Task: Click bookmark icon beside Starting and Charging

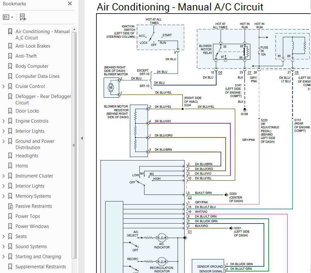Action: 10,256
